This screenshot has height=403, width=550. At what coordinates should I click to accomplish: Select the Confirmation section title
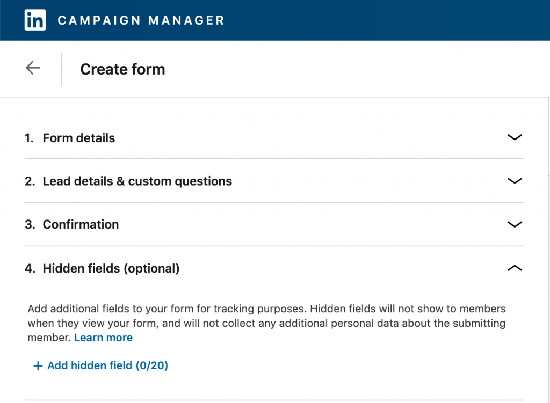(x=81, y=224)
